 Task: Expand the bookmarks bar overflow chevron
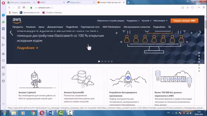coord(199,7)
